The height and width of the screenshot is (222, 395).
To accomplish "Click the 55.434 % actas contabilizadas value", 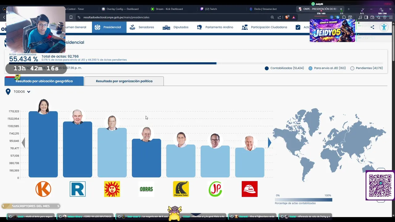I will pos(23,59).
